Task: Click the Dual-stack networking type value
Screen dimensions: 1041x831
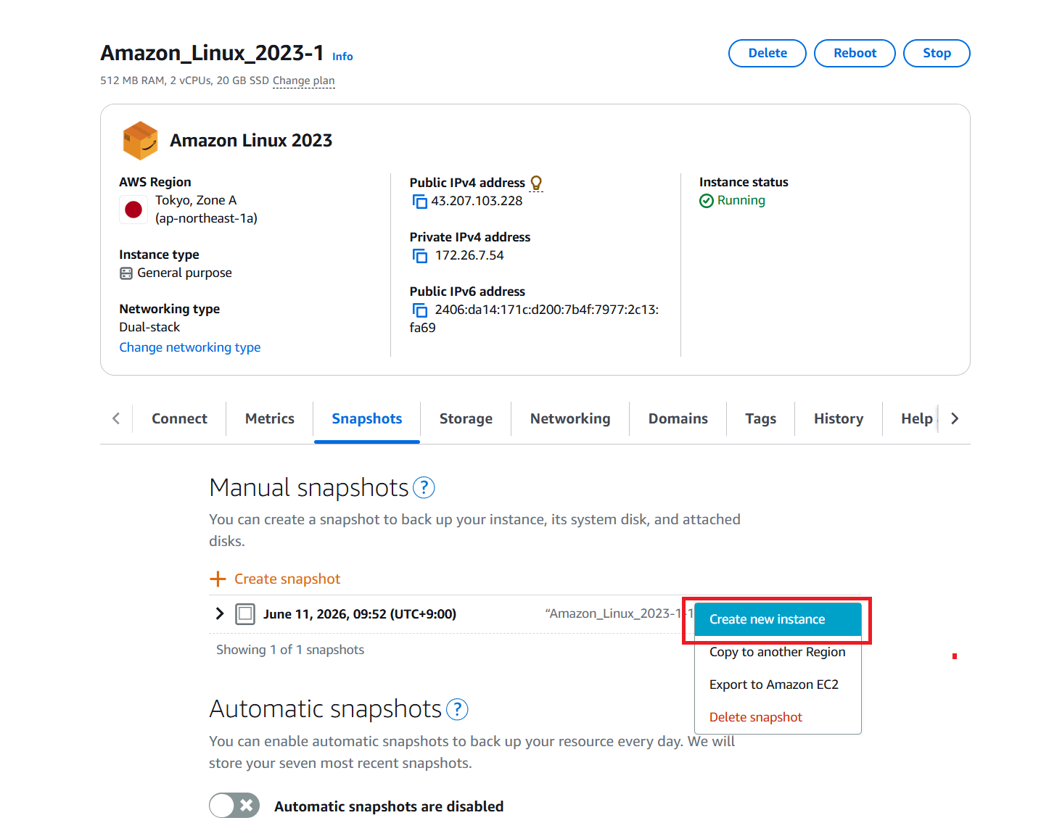Action: tap(149, 327)
